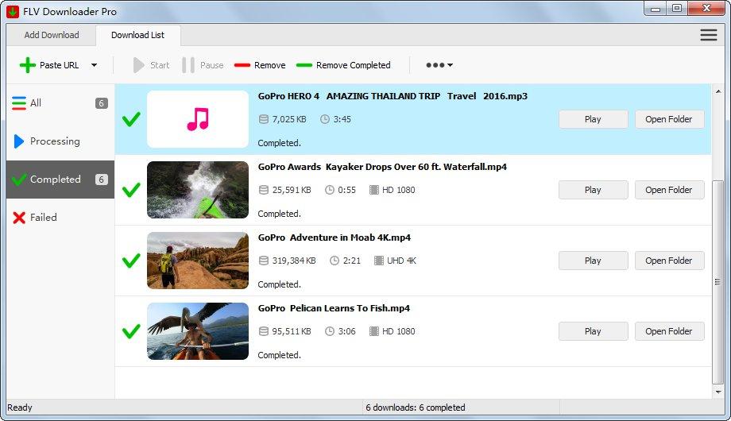
Task: Click film icon beside HD 1080 in Kayaker row
Action: point(374,190)
